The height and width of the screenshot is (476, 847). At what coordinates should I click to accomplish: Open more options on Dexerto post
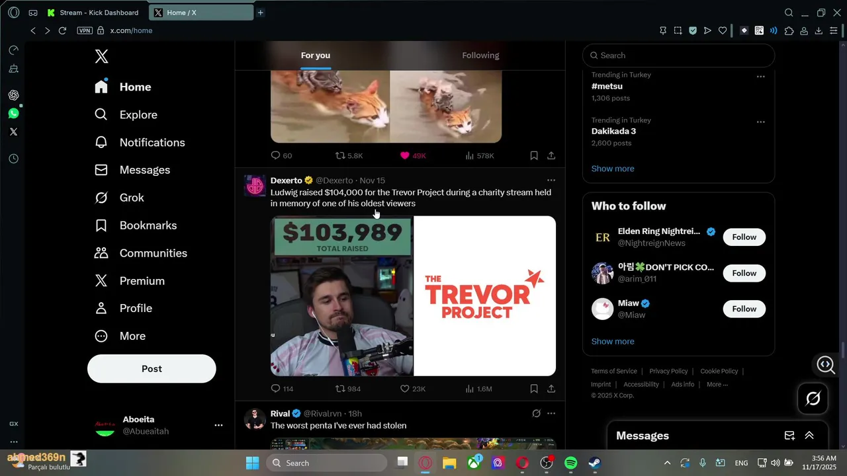pyautogui.click(x=551, y=180)
